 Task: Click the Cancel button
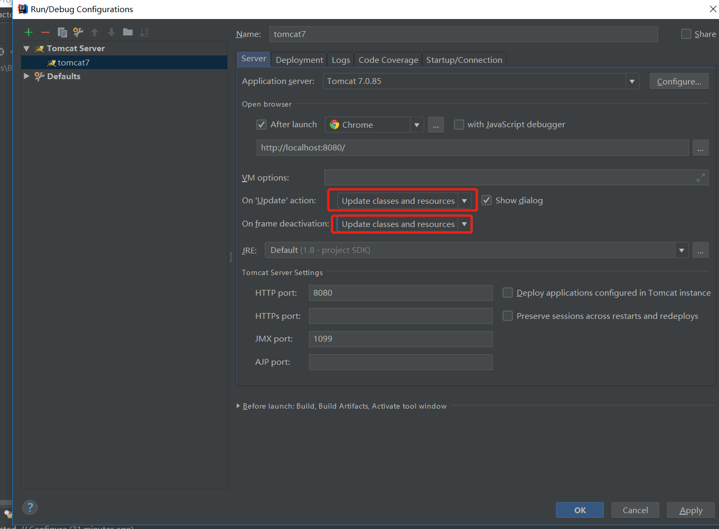coord(635,510)
